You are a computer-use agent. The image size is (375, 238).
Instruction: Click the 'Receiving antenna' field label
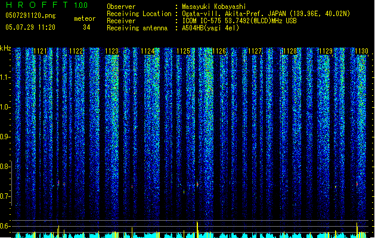coord(137,28)
